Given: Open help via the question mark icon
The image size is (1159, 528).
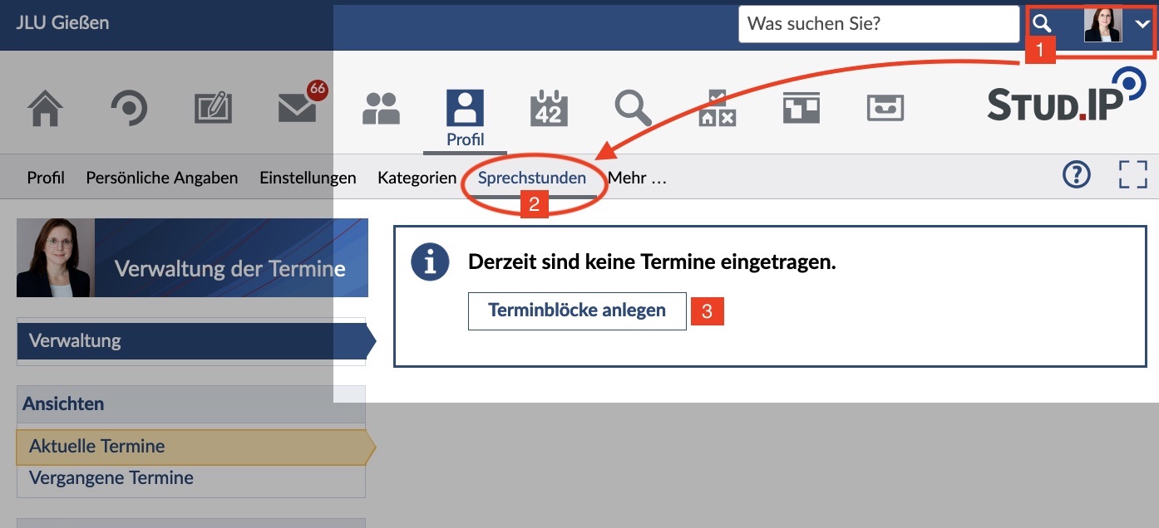Looking at the screenshot, I should tap(1077, 175).
